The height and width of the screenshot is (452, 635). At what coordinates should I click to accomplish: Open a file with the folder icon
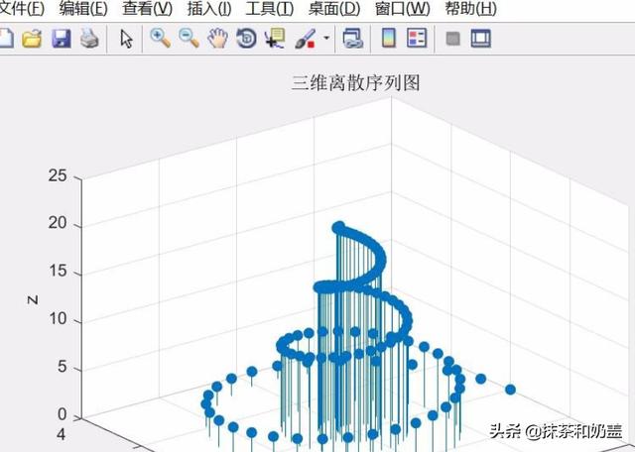[x=32, y=39]
